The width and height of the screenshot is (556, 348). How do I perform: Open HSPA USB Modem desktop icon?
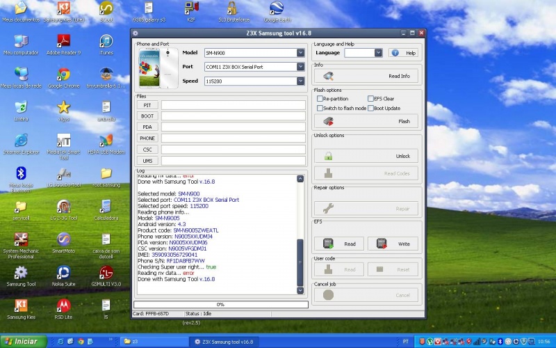point(106,144)
